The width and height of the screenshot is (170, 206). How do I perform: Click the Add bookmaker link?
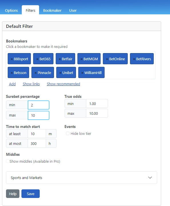(12, 84)
